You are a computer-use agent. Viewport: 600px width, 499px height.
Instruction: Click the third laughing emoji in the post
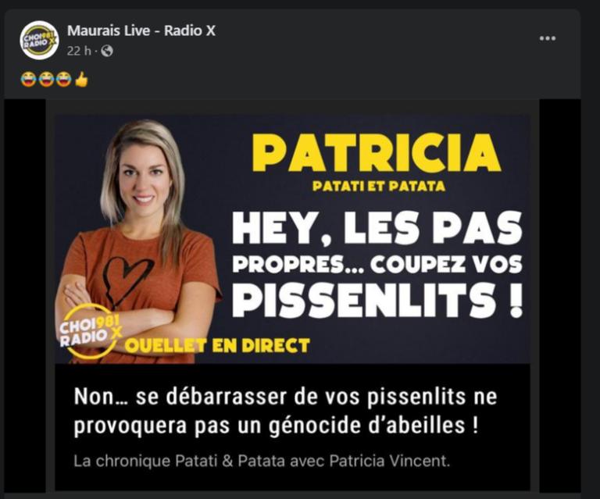pyautogui.click(x=63, y=80)
